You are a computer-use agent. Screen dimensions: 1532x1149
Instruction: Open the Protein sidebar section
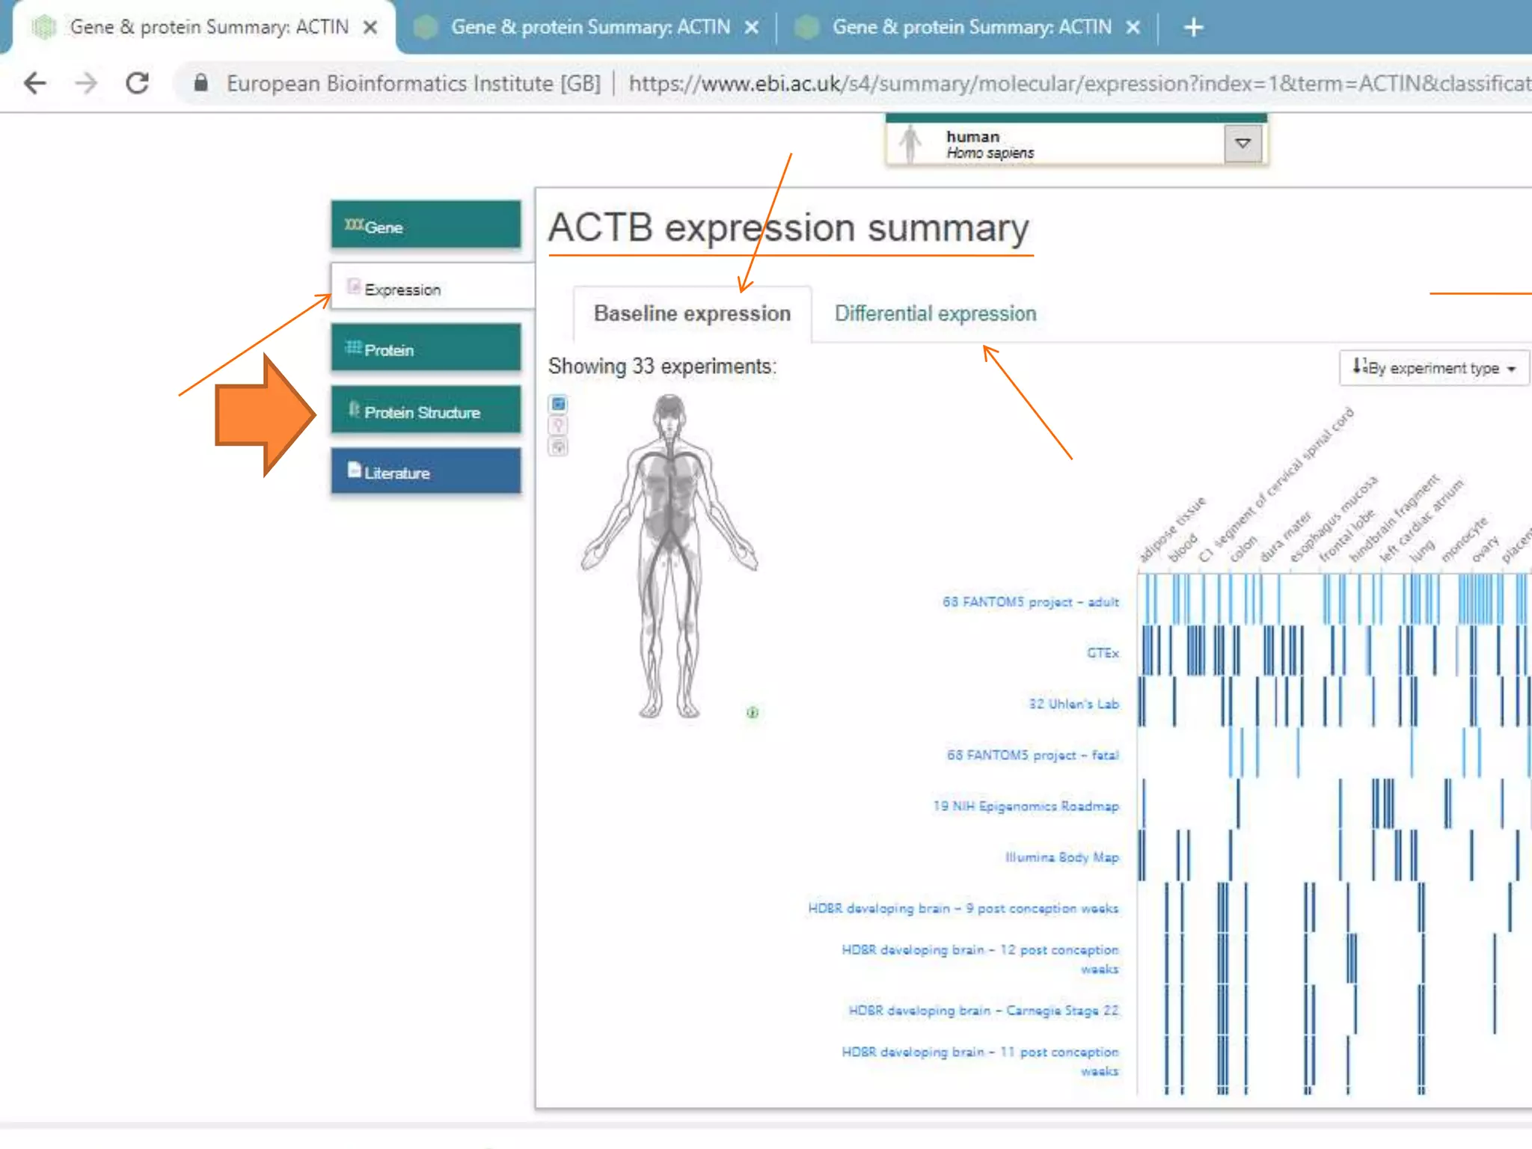pyautogui.click(x=426, y=349)
